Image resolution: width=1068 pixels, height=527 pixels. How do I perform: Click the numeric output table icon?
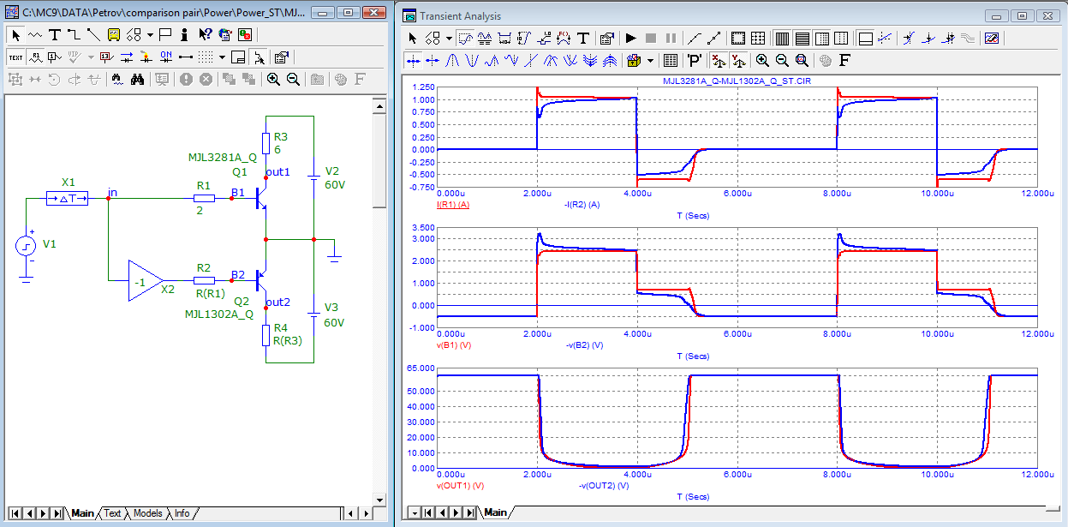click(x=671, y=61)
